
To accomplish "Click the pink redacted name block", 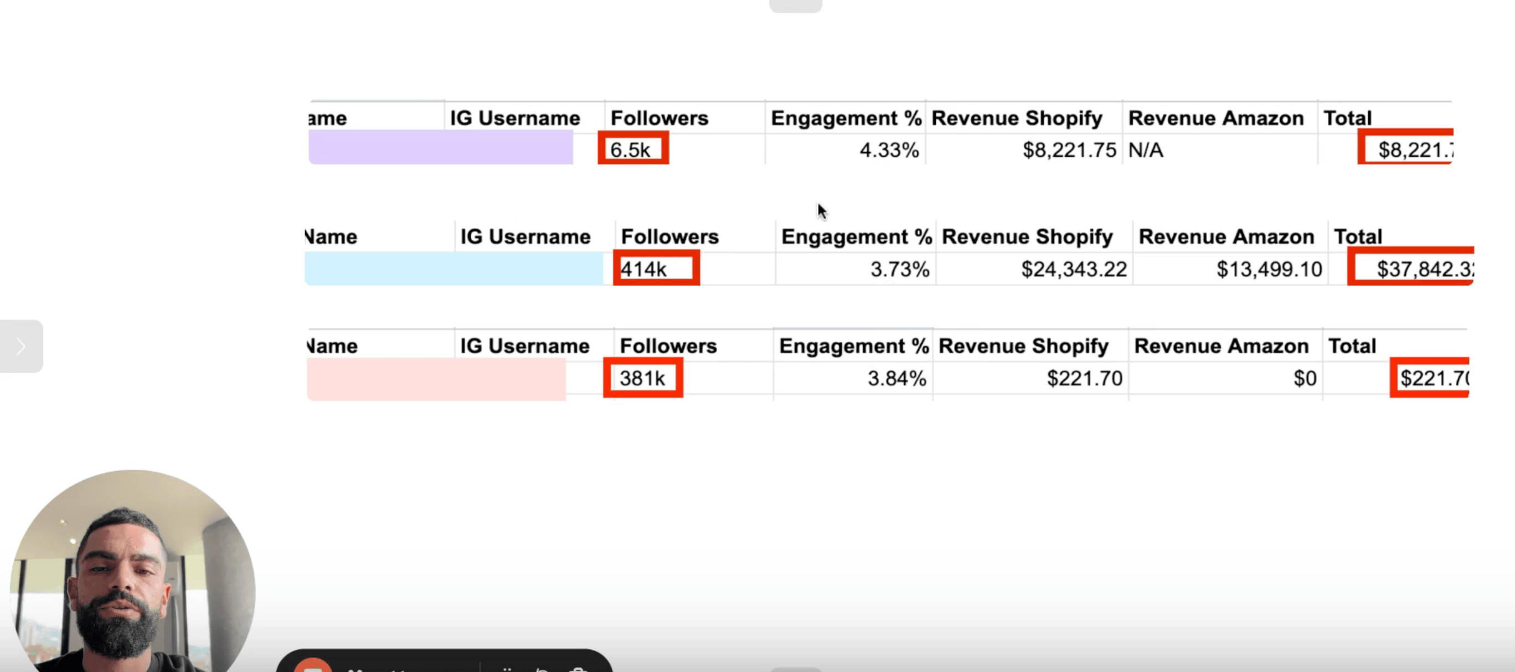I will (x=436, y=379).
